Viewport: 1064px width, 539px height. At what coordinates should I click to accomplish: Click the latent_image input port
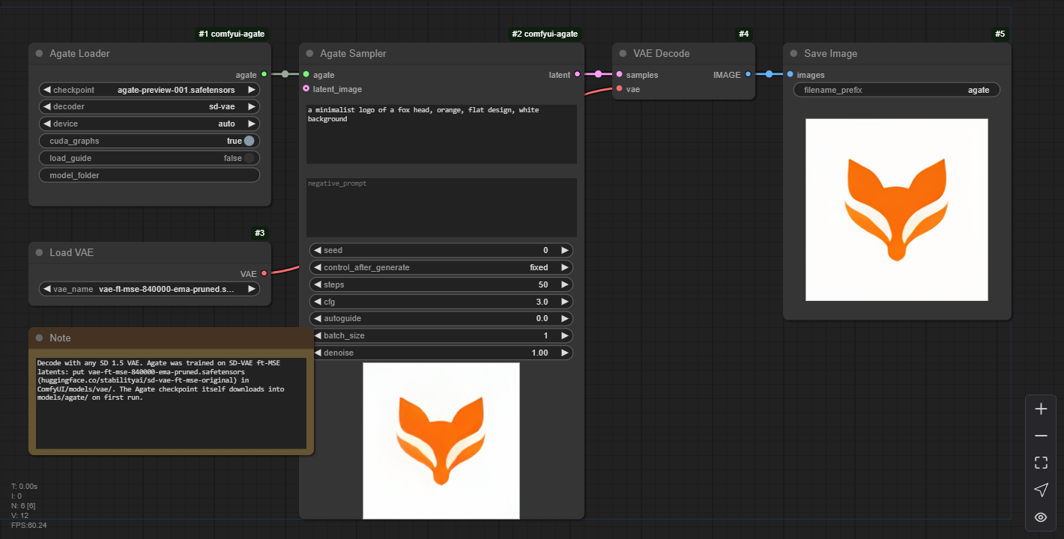pos(306,89)
